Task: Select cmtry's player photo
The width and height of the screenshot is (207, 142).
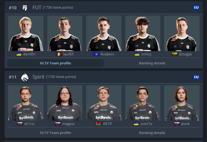Action: (x=143, y=33)
